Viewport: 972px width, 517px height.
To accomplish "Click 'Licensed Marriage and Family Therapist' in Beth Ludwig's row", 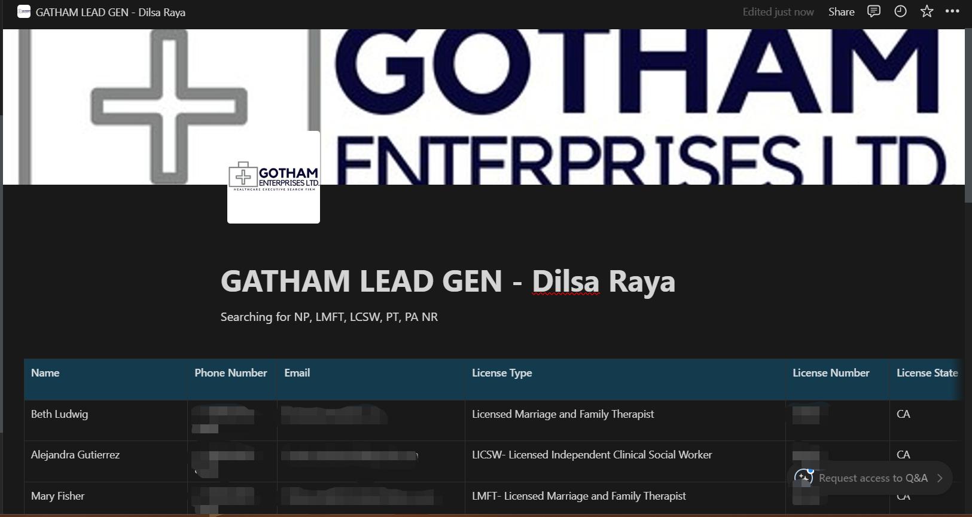I will coord(563,414).
